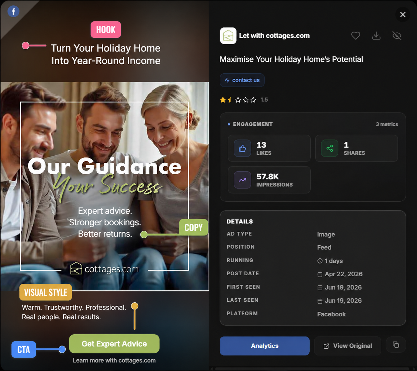Image resolution: width=417 pixels, height=371 pixels.
Task: Click the Post Date value Apr 22, 2026
Action: pos(344,274)
